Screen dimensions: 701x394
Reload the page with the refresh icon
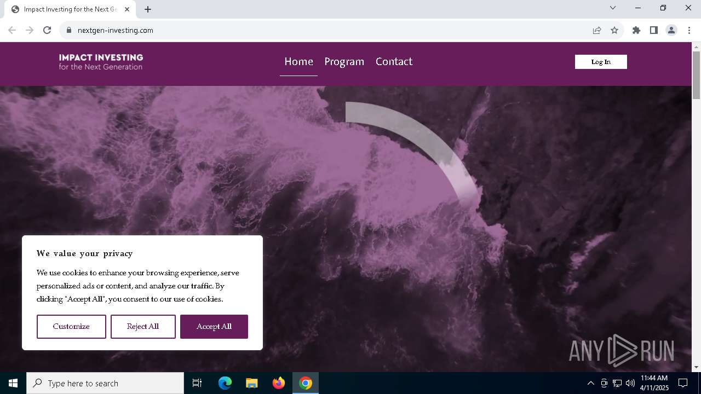click(x=47, y=30)
